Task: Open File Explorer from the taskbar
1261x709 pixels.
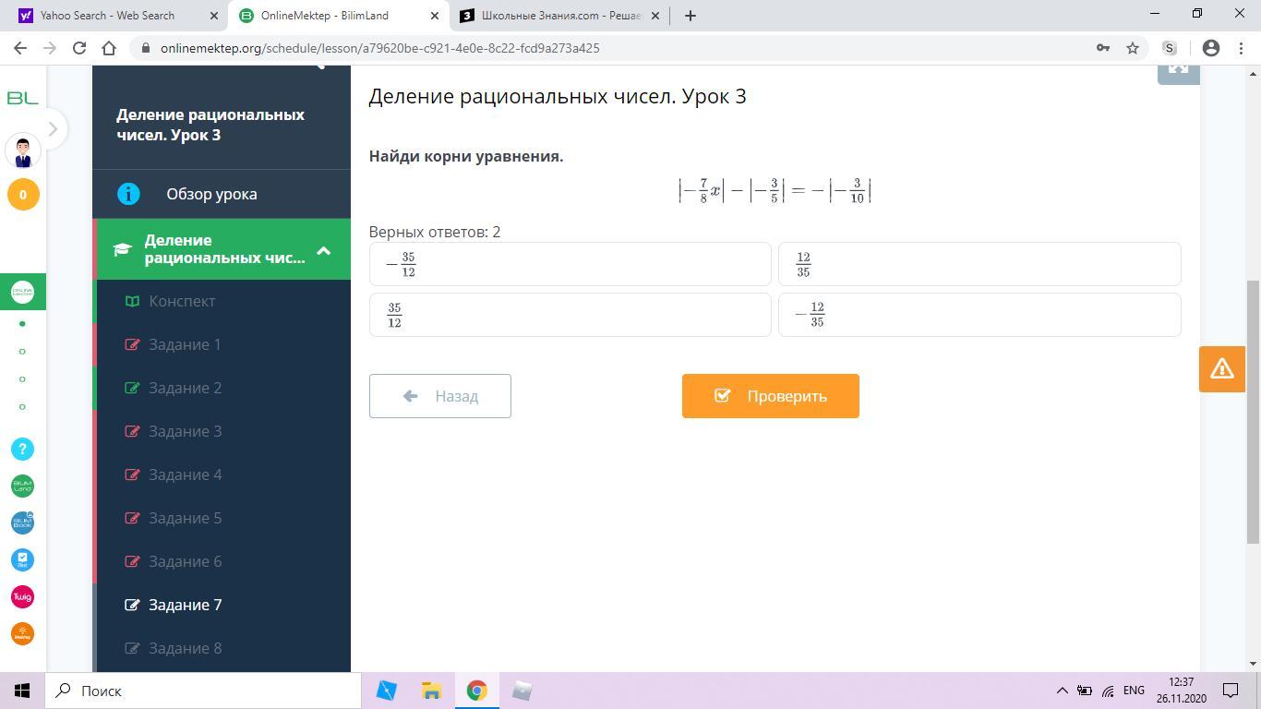Action: 431,691
